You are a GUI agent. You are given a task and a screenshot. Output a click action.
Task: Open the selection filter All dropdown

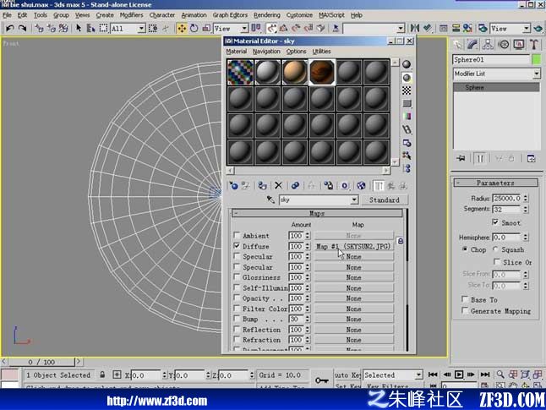(x=141, y=28)
